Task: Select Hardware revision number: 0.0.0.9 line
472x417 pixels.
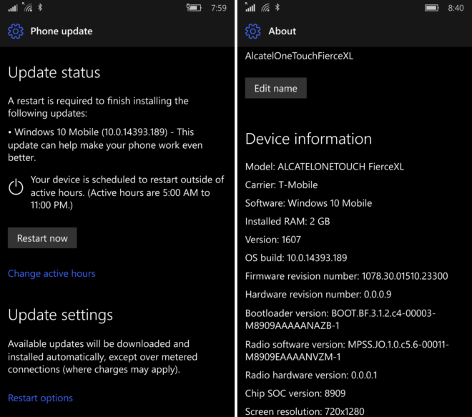Action: pyautogui.click(x=318, y=294)
